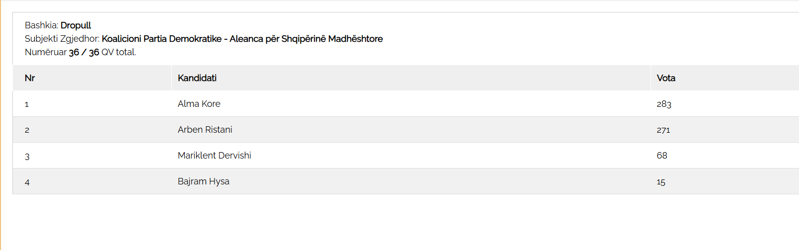Screen dimensions: 799x250
Task: Click the Kandidati column header
Action: click(x=197, y=78)
